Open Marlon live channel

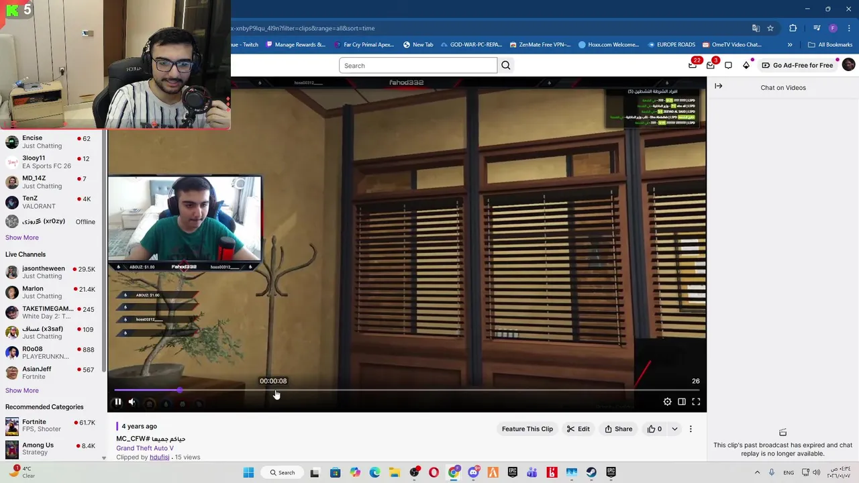pos(50,292)
